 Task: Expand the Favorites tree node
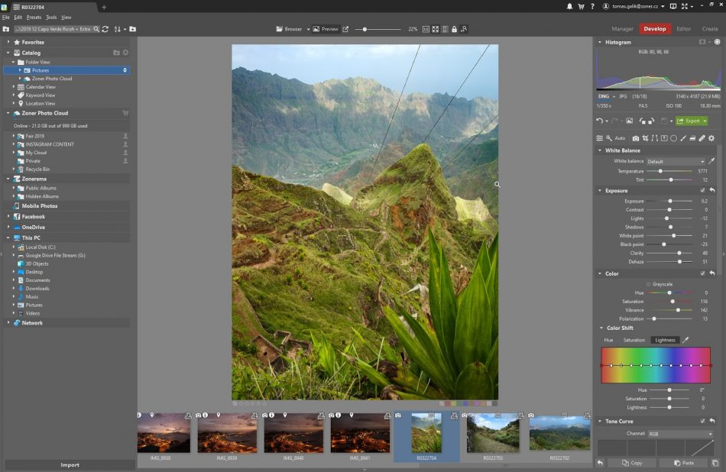pyautogui.click(x=8, y=42)
